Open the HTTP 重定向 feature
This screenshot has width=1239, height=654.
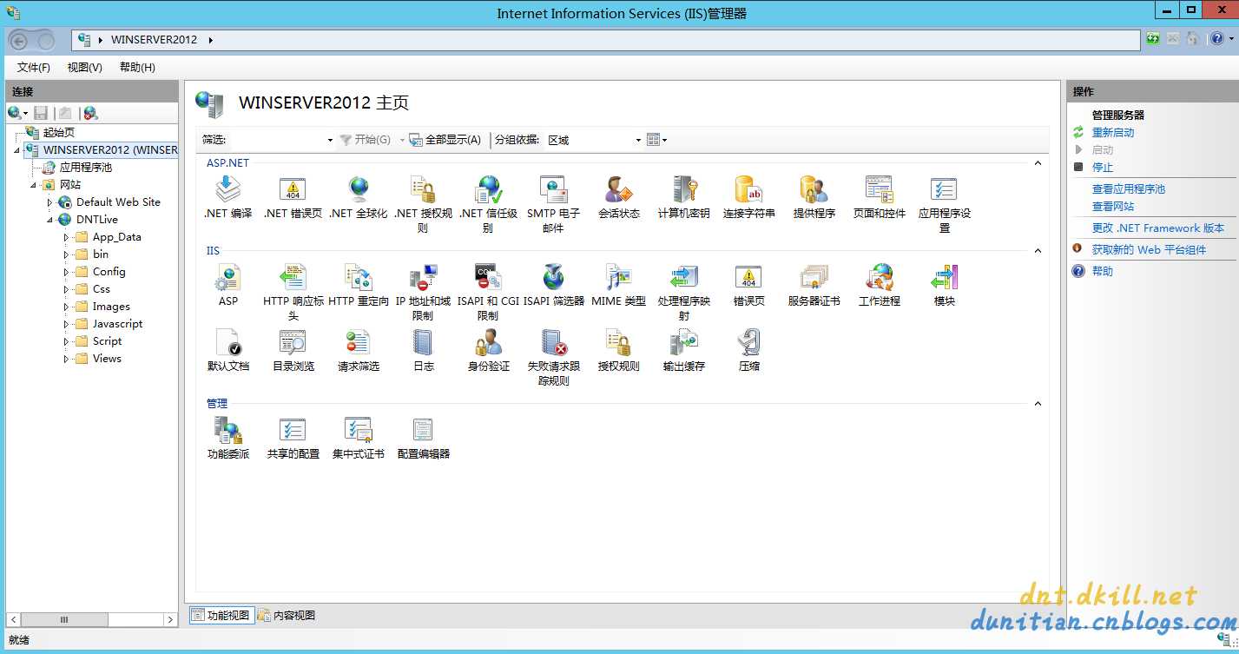coord(359,285)
